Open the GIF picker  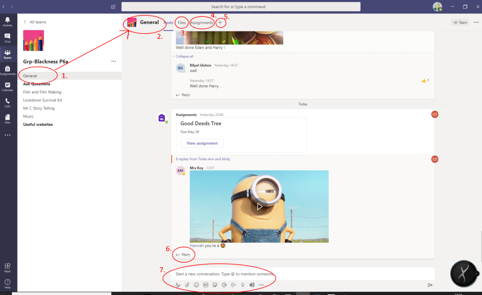(x=205, y=285)
